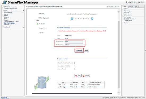The width and height of the screenshot is (146, 99).
Task: Expand the Themes section
Action: [x=123, y=23]
